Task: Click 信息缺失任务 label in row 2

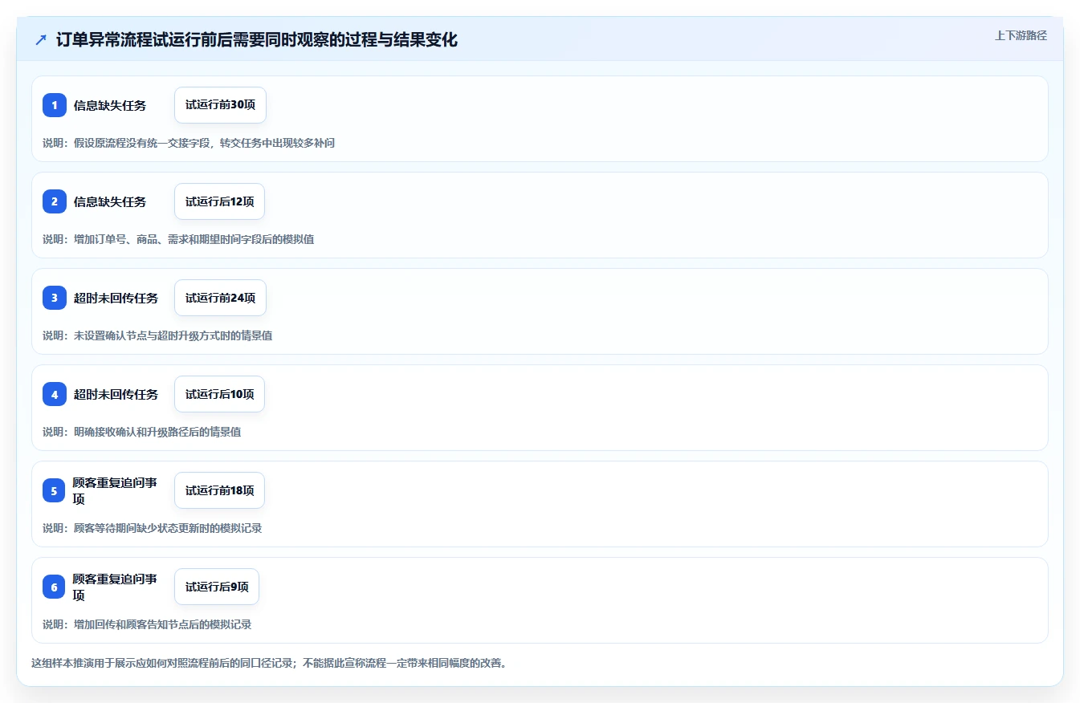Action: click(110, 201)
